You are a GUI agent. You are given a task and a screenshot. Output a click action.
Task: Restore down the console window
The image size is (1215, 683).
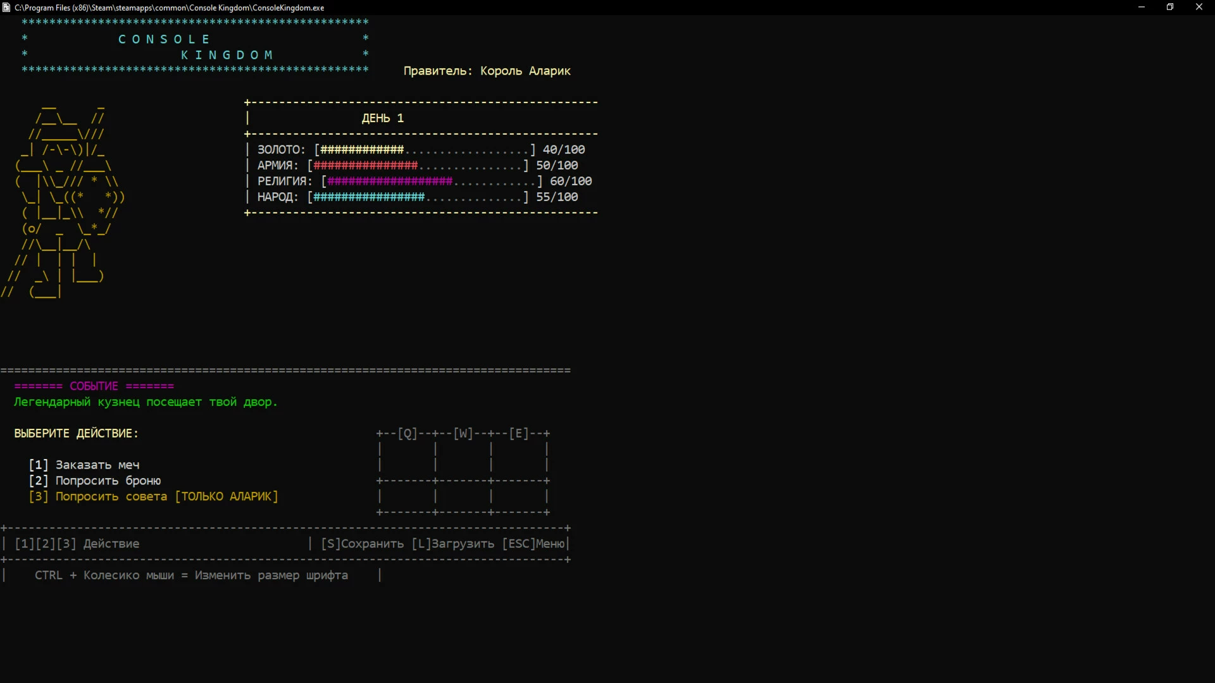[1170, 7]
